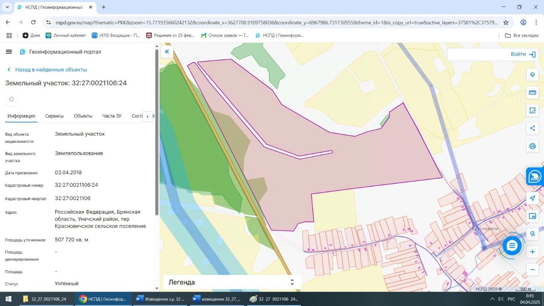Image resolution: width=544 pixels, height=306 pixels.
Task: Print the map with printer icon
Action: (x=532, y=146)
